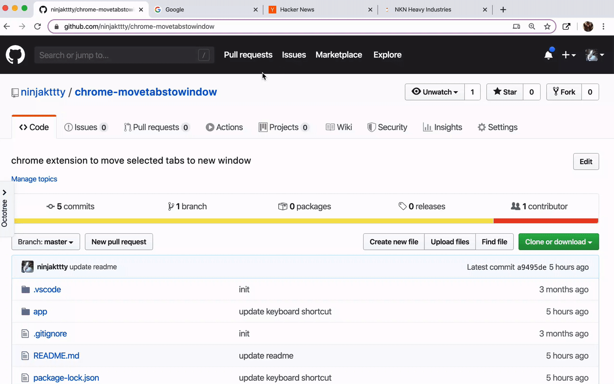Viewport: 614px width, 384px height.
Task: Click Upload files
Action: tap(450, 242)
